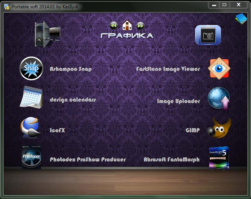Go to next page with forward arrows
Viewport: 251px width, 199px height.
(x=140, y=25)
